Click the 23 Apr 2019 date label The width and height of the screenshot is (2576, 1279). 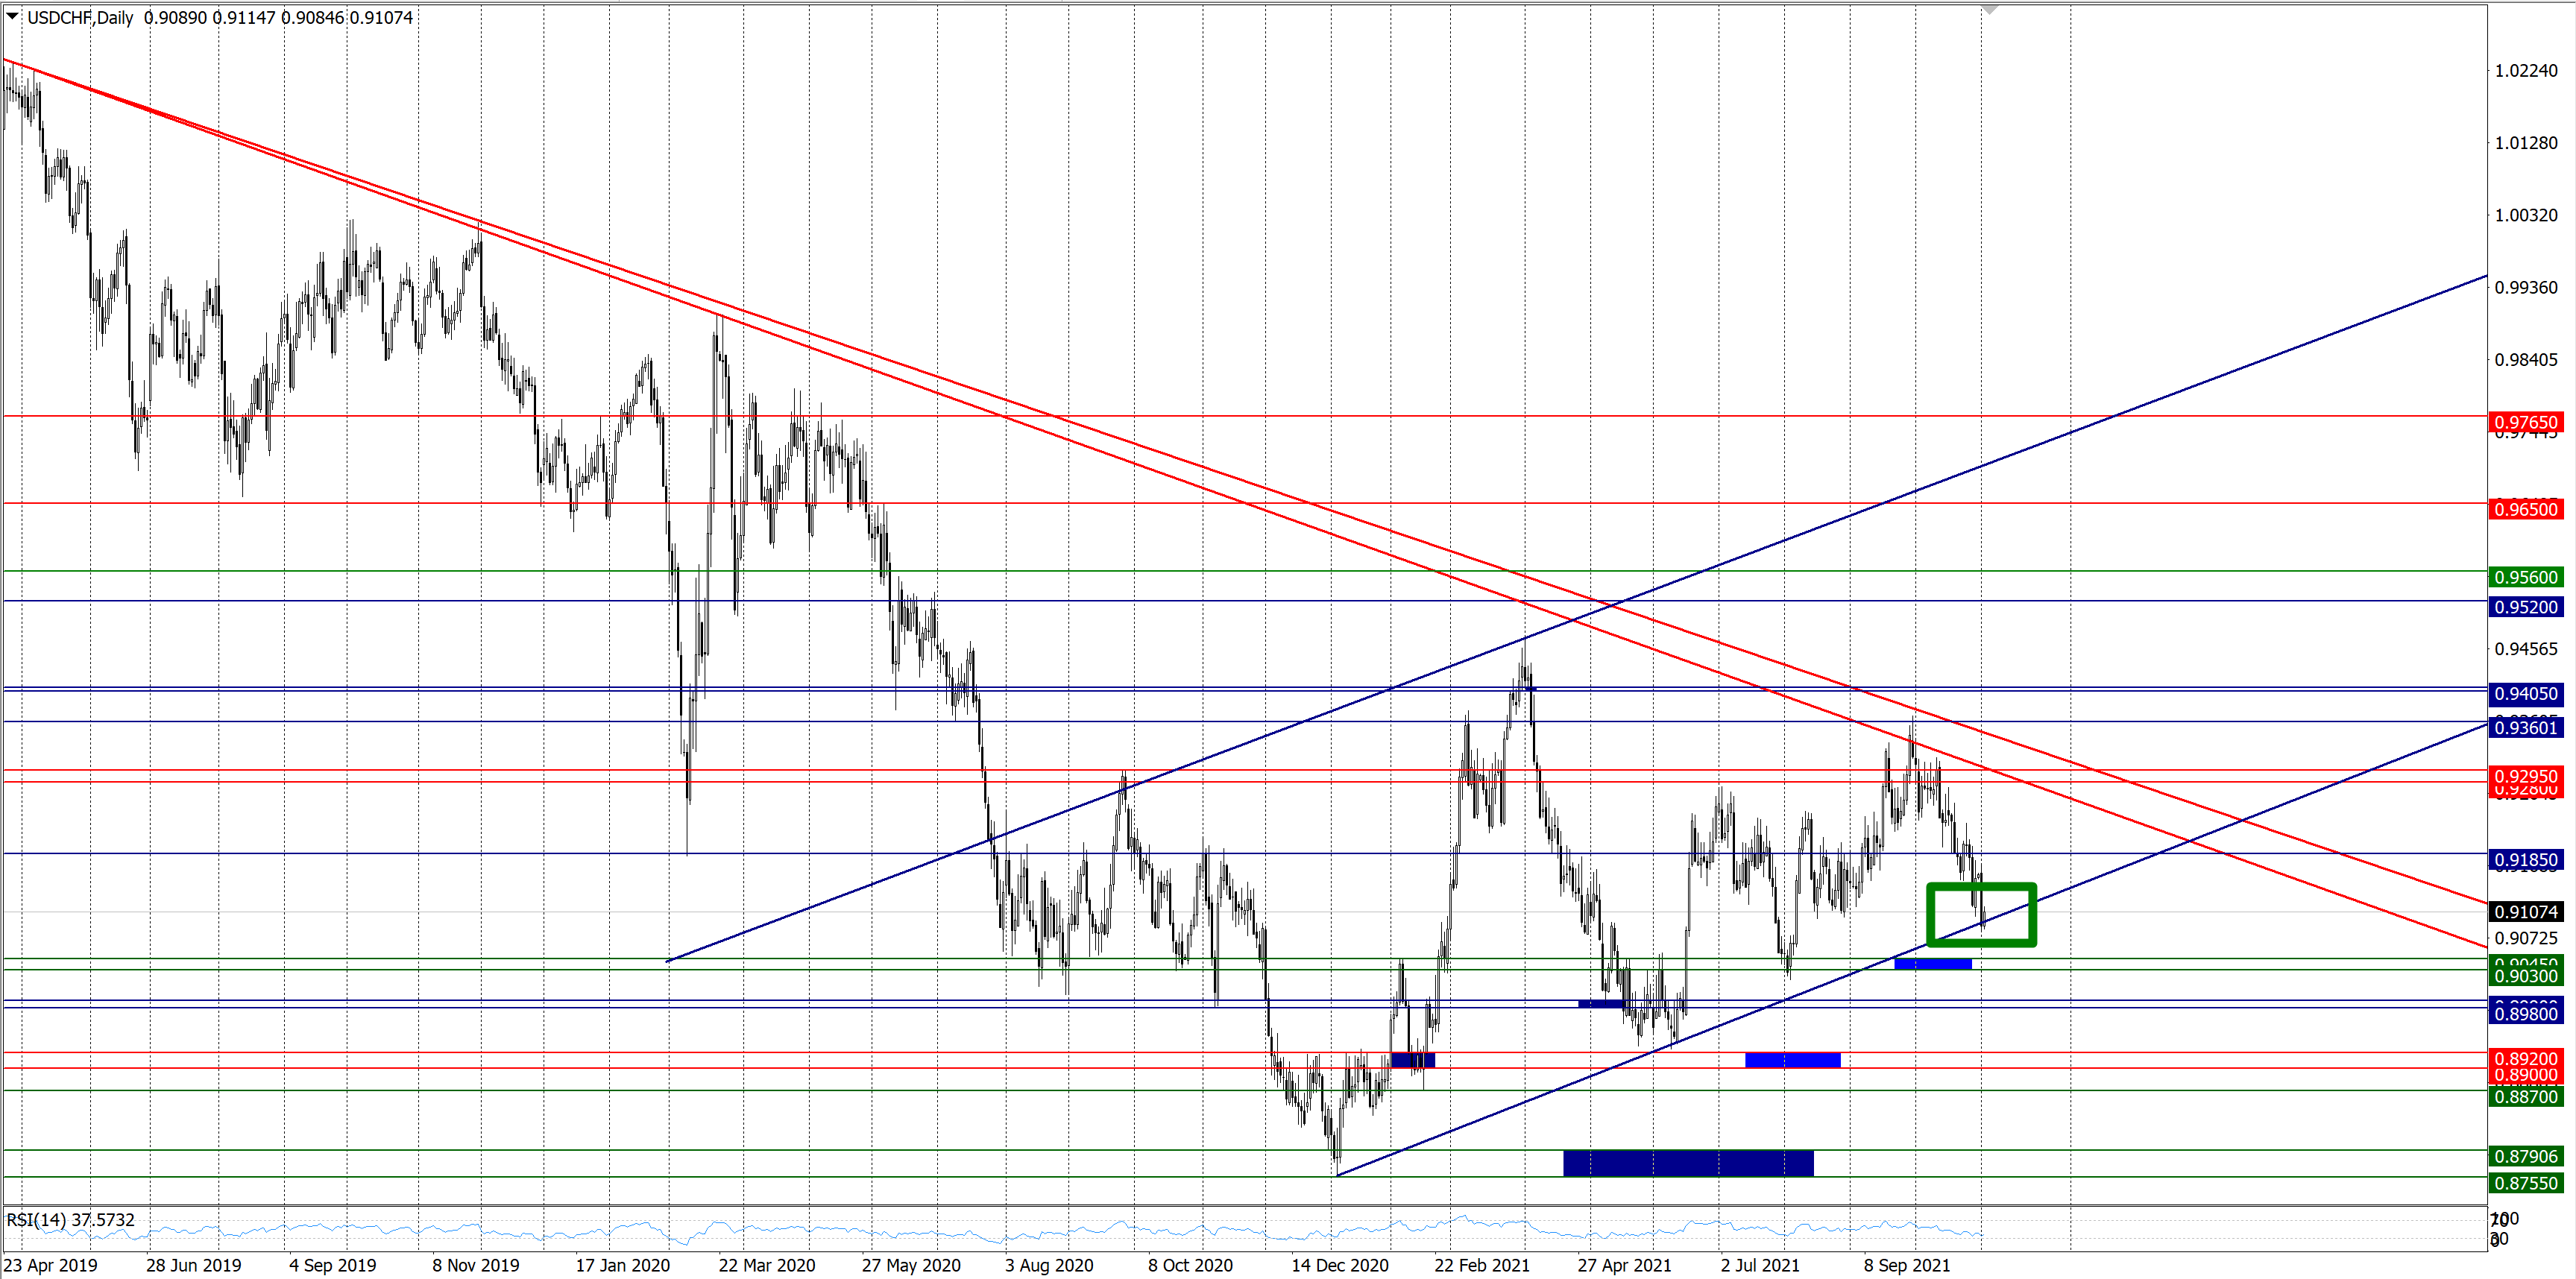coord(50,1265)
